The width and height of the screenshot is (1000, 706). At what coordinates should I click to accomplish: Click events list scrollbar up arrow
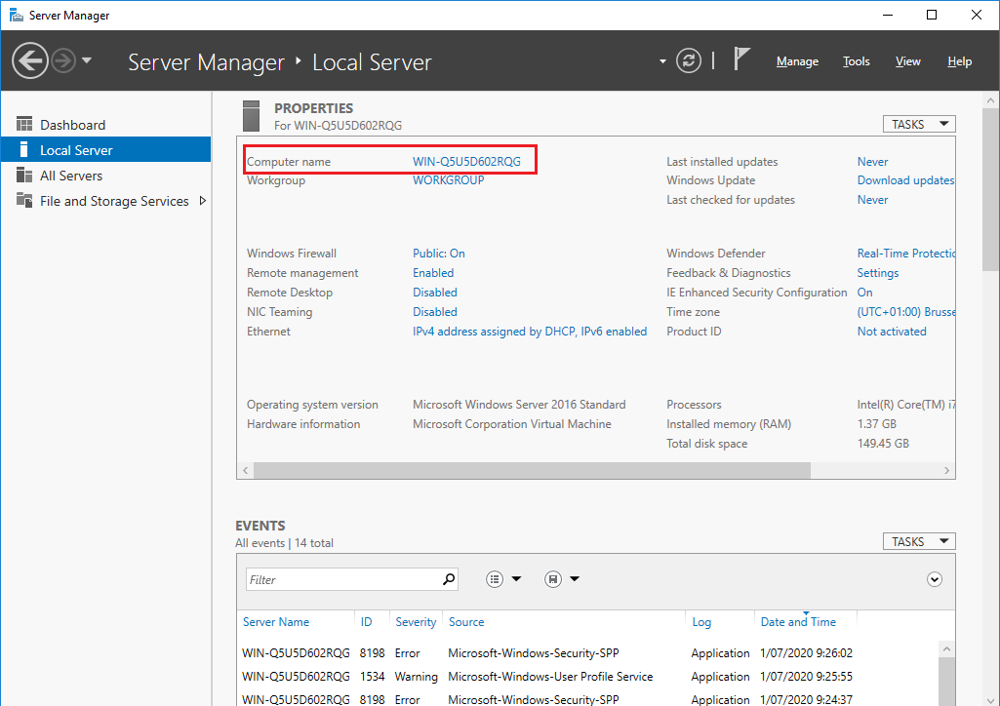pos(946,649)
